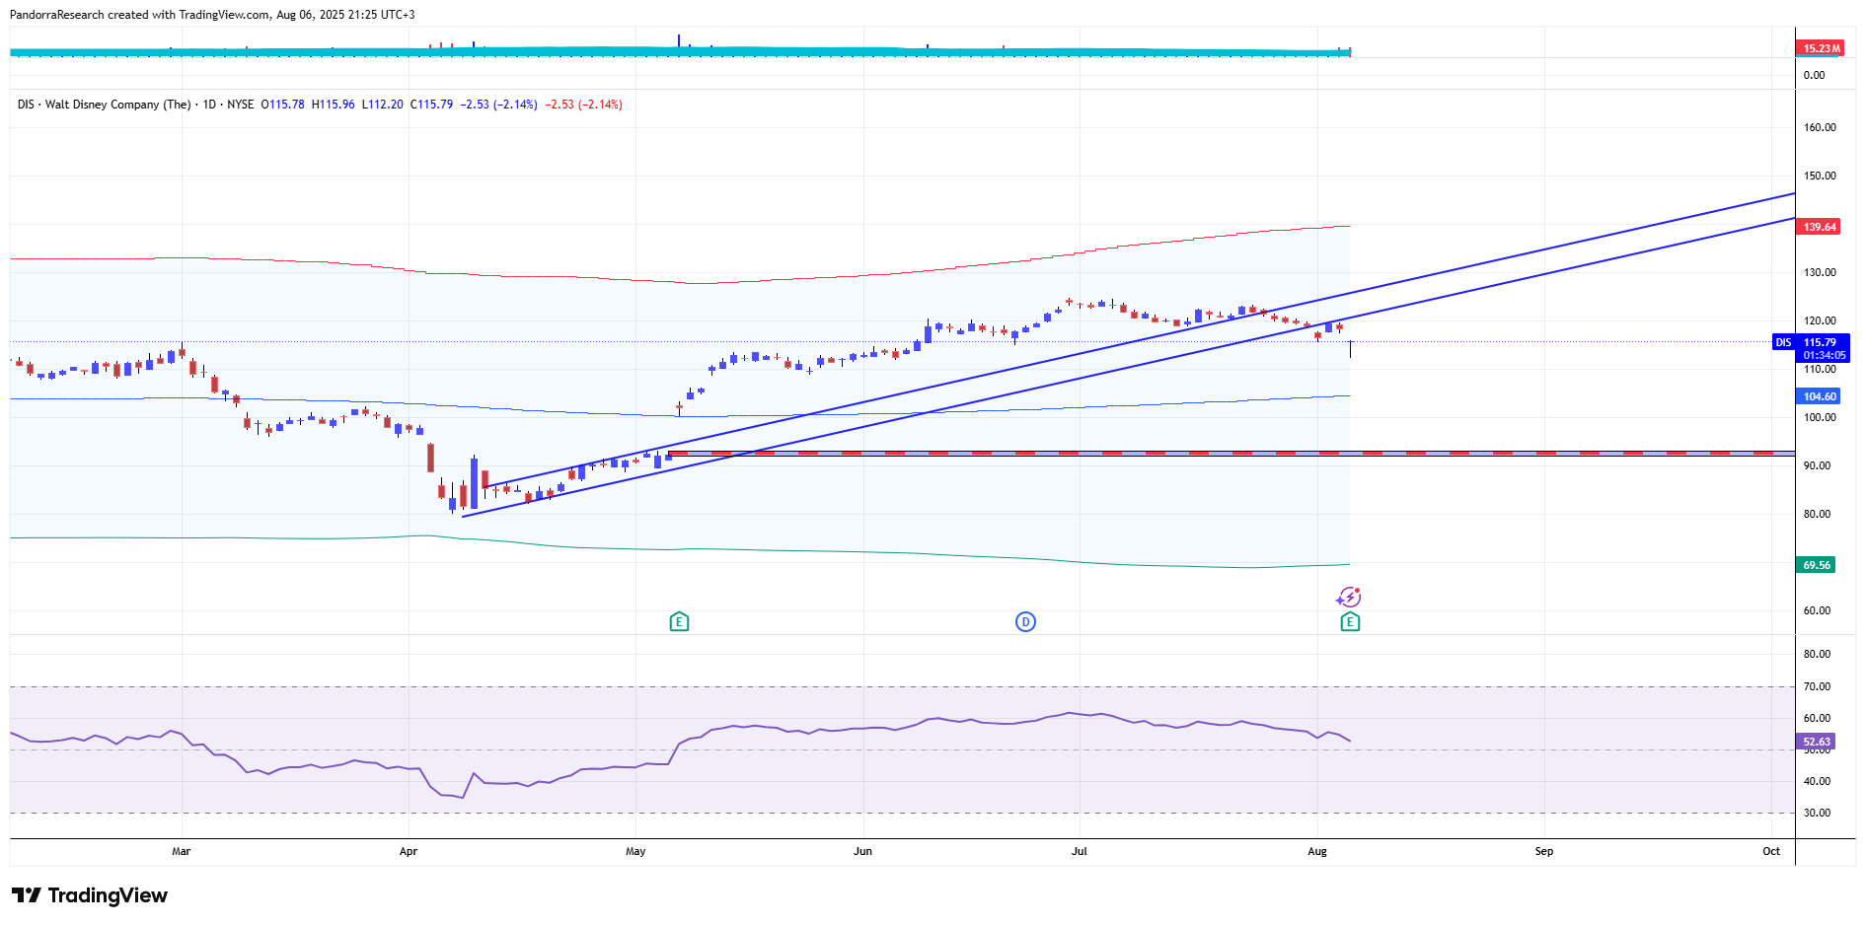Click the blue 104.60 price label

(x=1819, y=396)
